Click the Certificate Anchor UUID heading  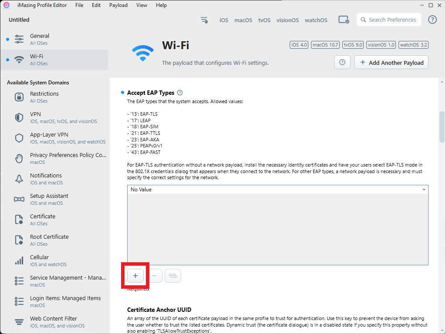pos(159,310)
